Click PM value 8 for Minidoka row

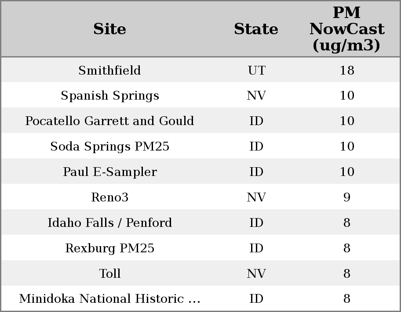(346, 299)
